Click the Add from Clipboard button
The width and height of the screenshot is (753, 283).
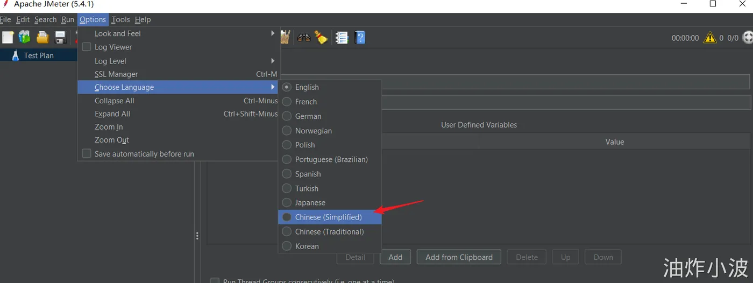[x=459, y=257]
